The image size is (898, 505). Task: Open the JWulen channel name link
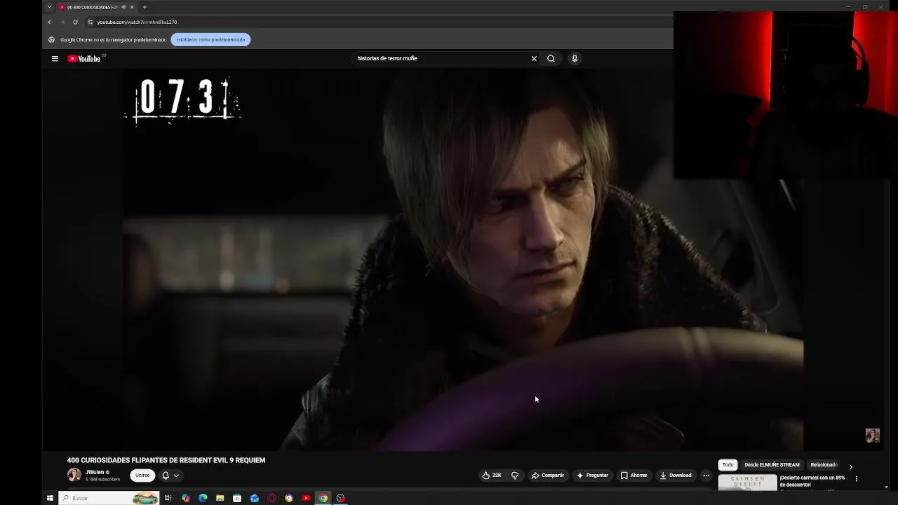[x=95, y=472]
